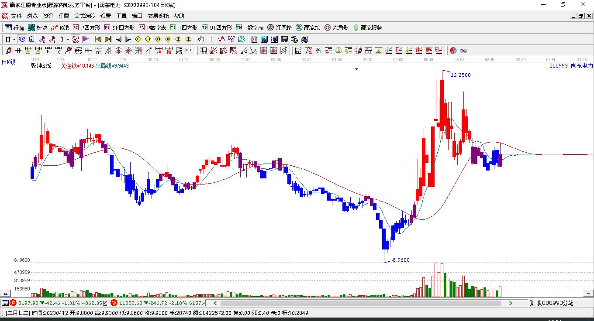The width and height of the screenshot is (594, 321).
Task: Jump to last bar icon
Action: 108,39
